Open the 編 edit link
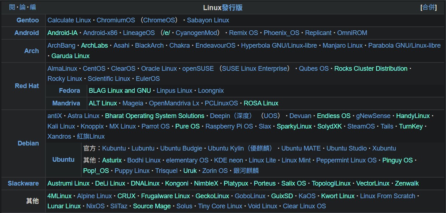Viewport: 446px width, 213px height. [33, 7]
